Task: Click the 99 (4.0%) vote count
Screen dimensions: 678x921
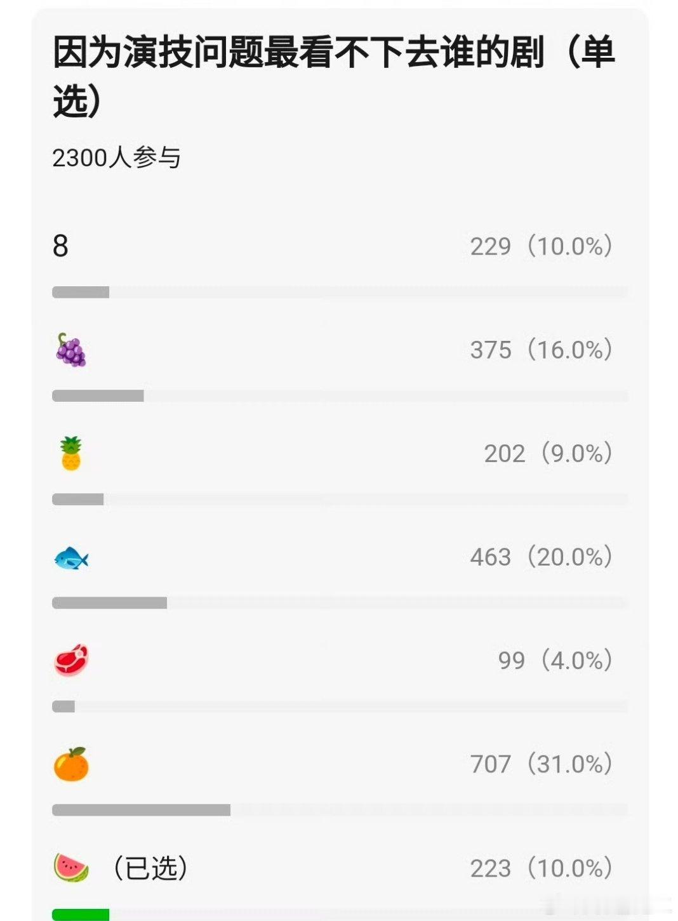Action: coord(555,660)
